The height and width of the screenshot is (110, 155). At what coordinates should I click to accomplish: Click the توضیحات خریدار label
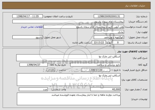pyautogui.click(x=139, y=99)
